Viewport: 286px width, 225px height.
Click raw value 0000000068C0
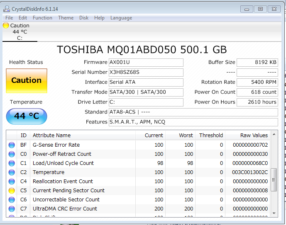pos(250,163)
